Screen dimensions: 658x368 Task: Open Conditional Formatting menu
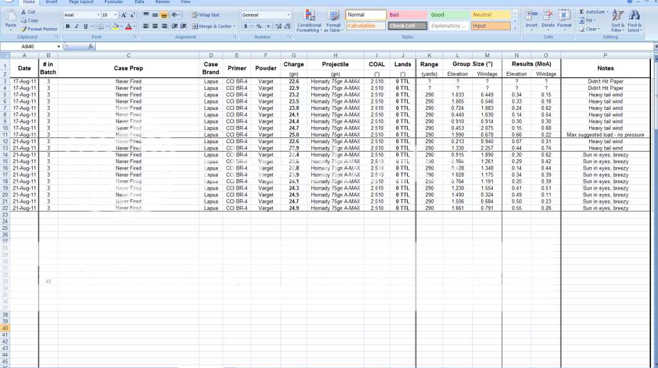pos(309,21)
